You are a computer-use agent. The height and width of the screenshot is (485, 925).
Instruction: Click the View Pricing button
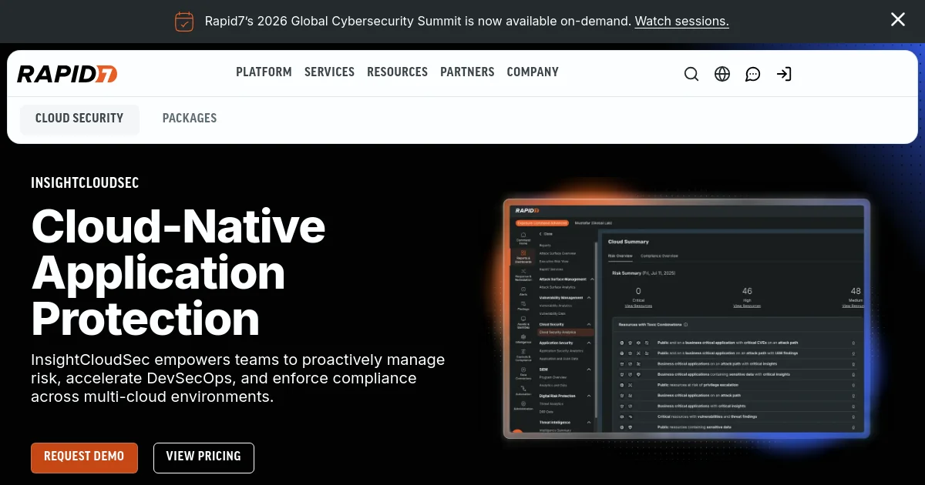coord(203,457)
